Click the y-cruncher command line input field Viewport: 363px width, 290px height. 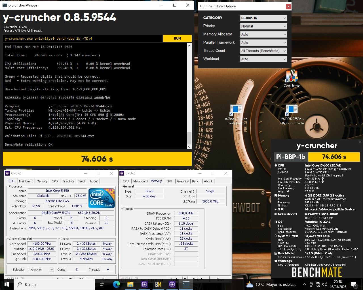click(83, 39)
